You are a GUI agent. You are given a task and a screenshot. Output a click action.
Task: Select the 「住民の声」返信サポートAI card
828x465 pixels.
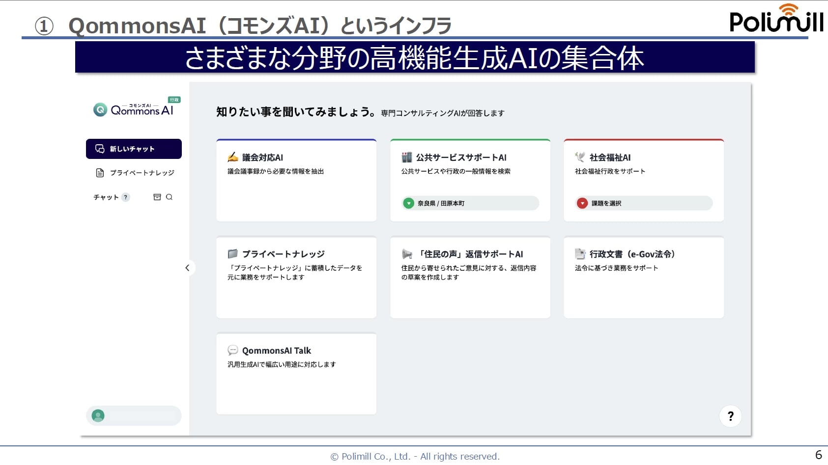tap(470, 278)
